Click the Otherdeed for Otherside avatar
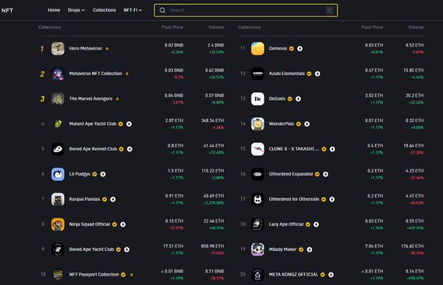Viewport: 443px width, 285px height. pyautogui.click(x=258, y=199)
